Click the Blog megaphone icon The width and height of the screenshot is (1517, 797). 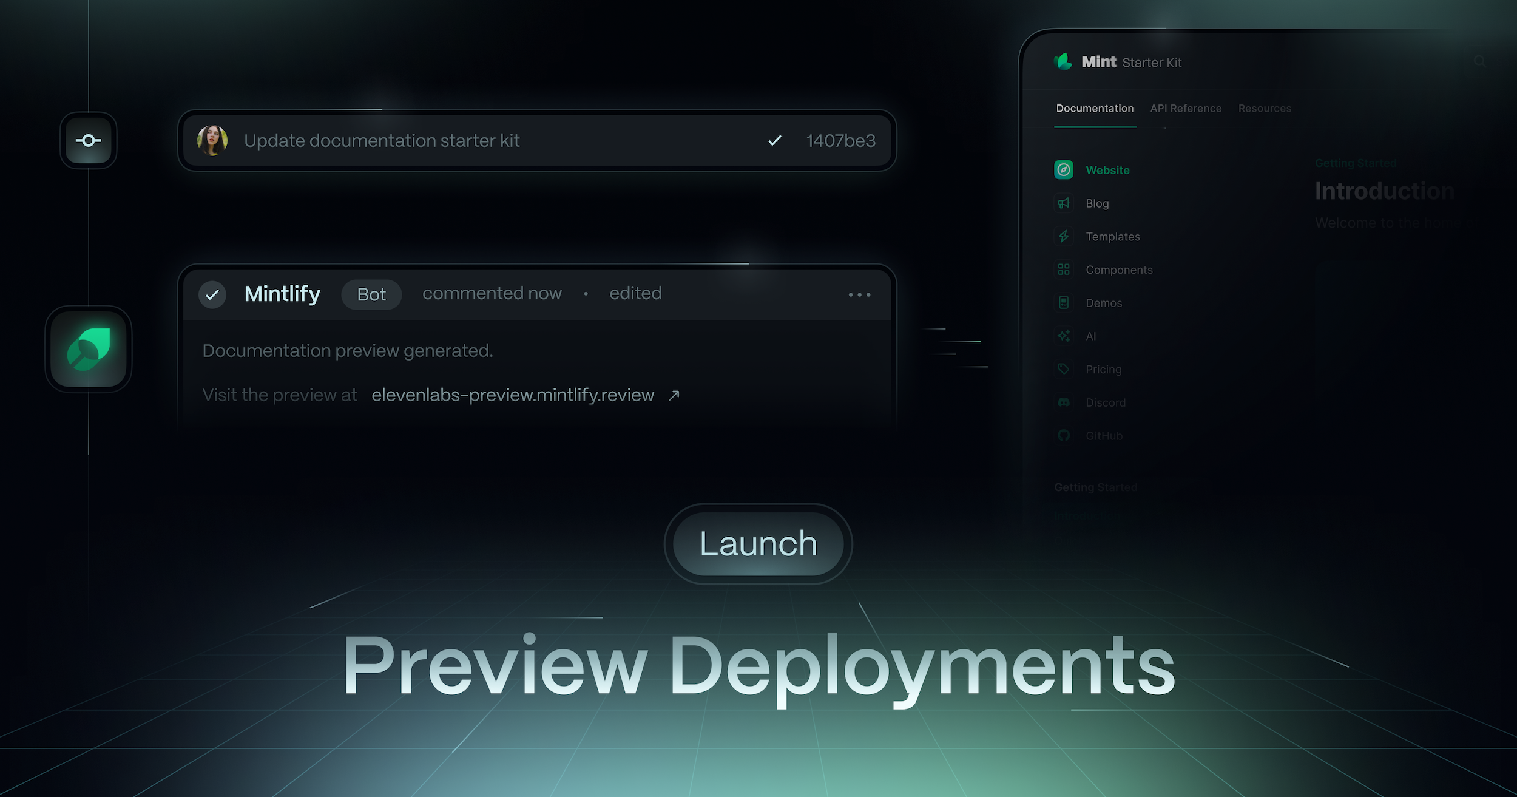pyautogui.click(x=1064, y=203)
